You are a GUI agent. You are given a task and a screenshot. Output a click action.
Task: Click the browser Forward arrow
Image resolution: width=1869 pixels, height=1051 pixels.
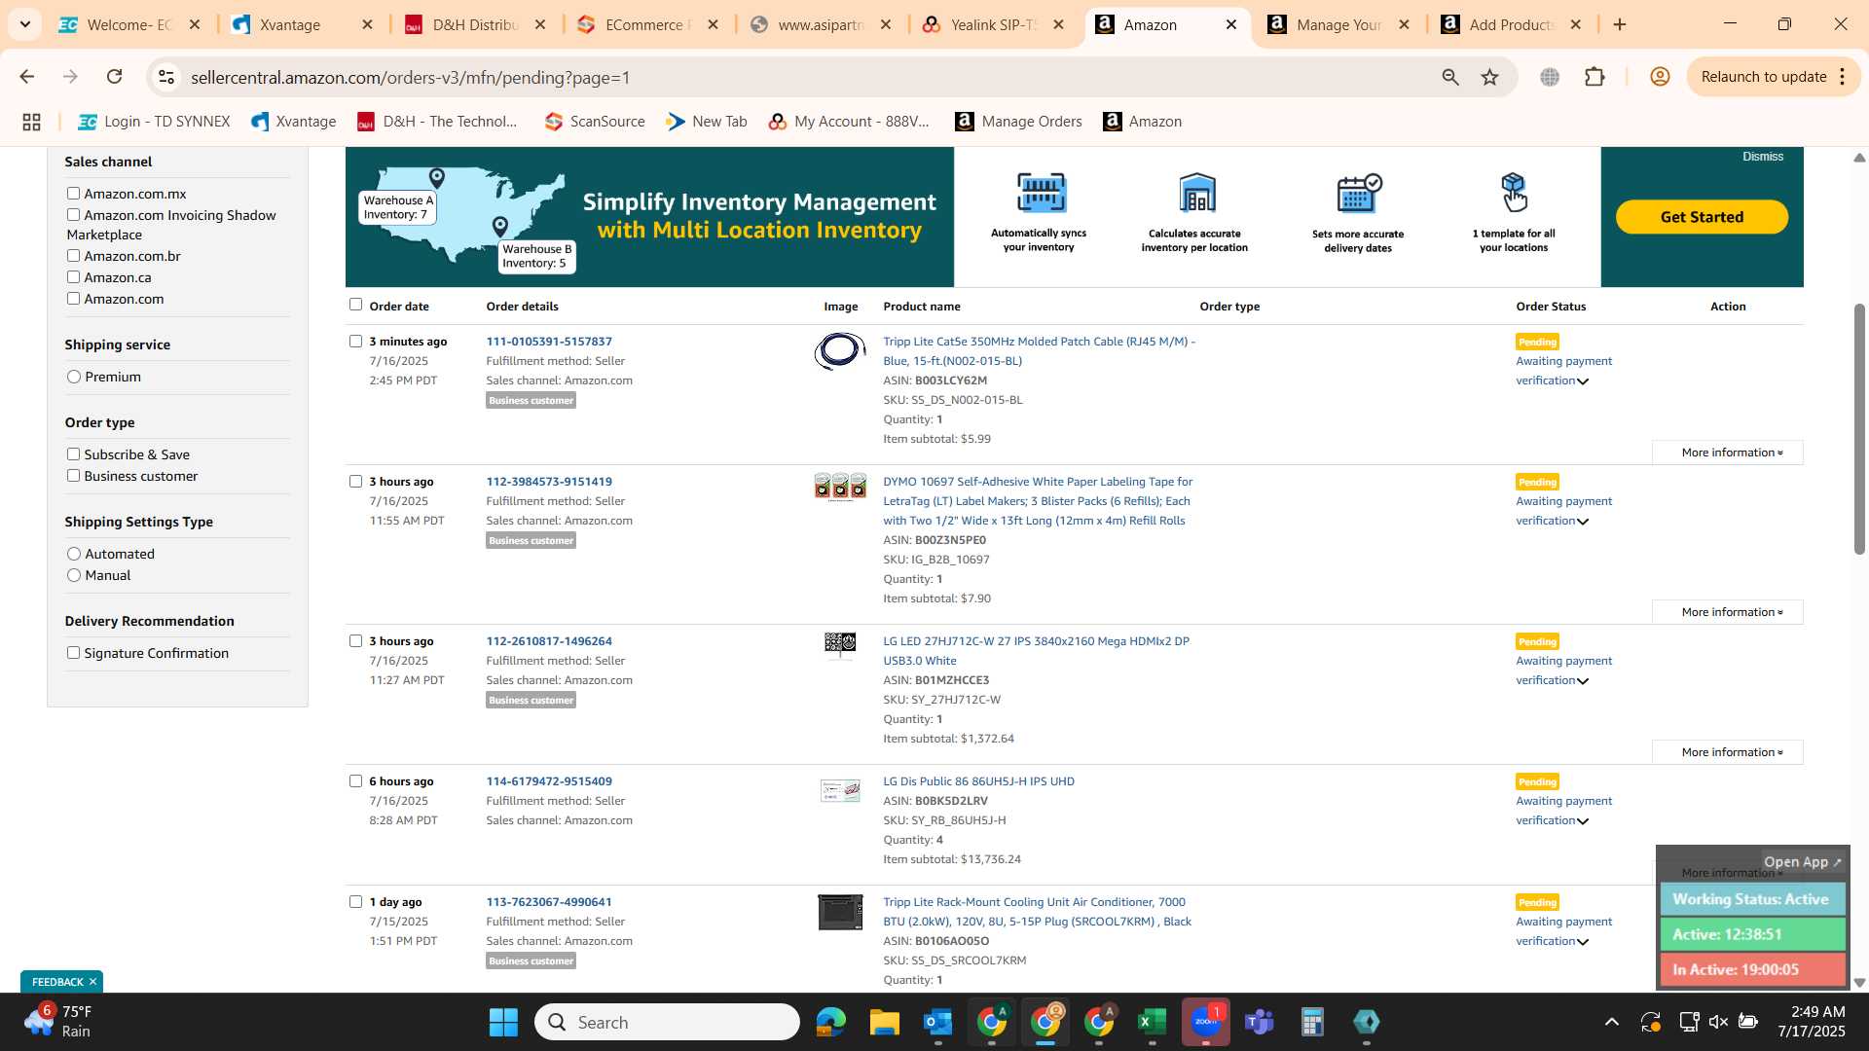[x=70, y=77]
